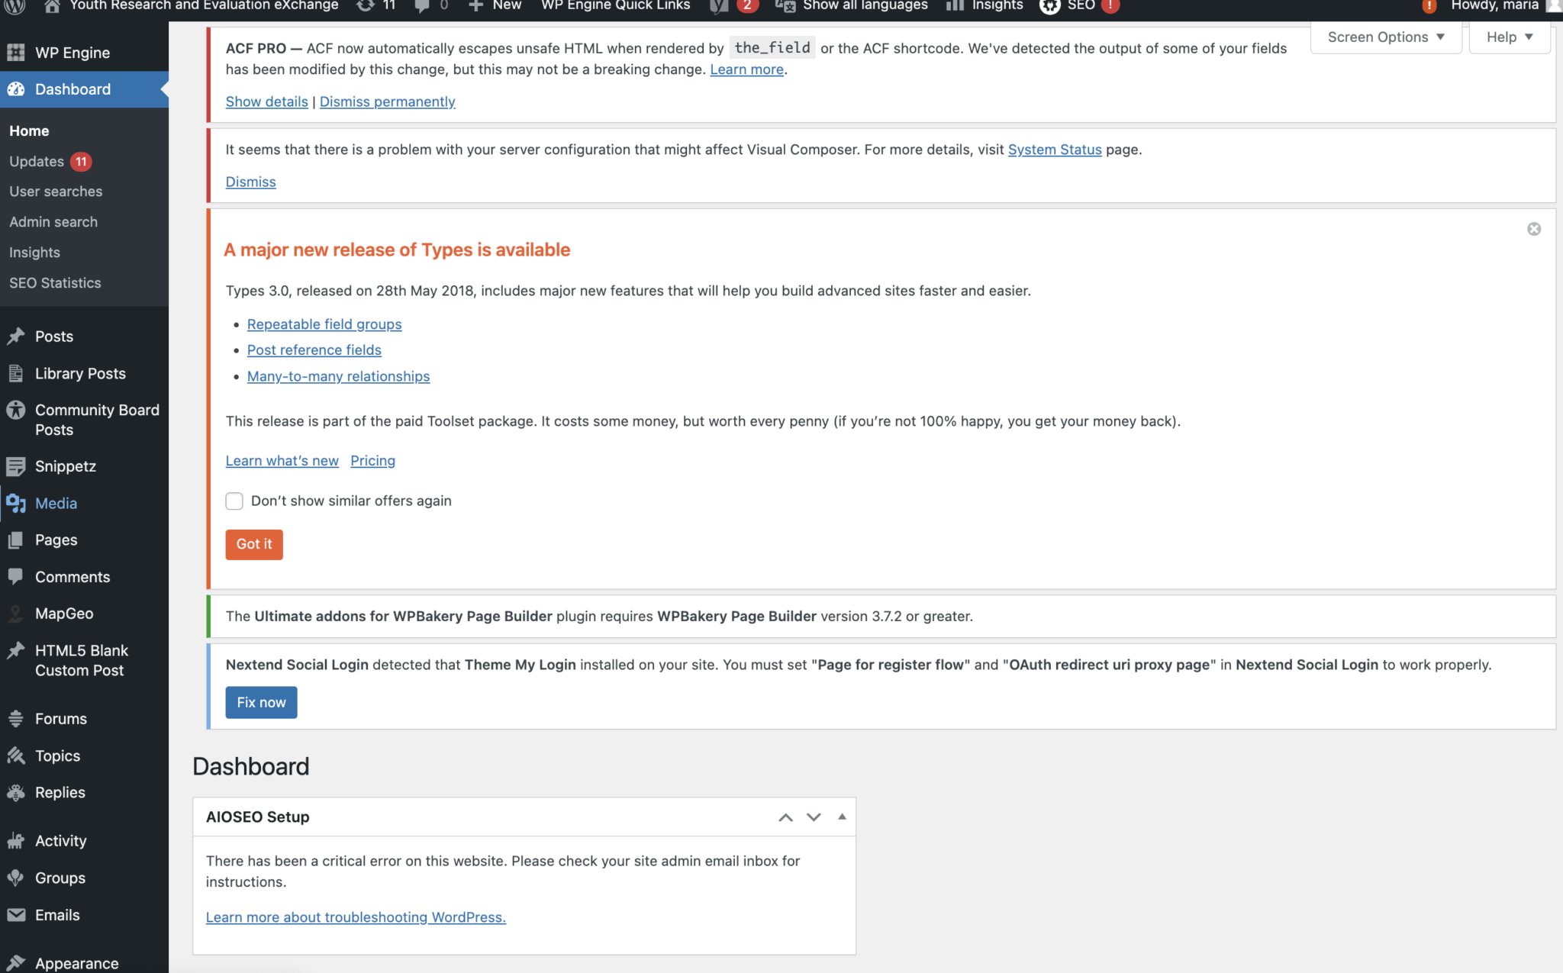This screenshot has height=973, width=1563.
Task: Click the Library Posts document icon
Action: click(x=16, y=373)
